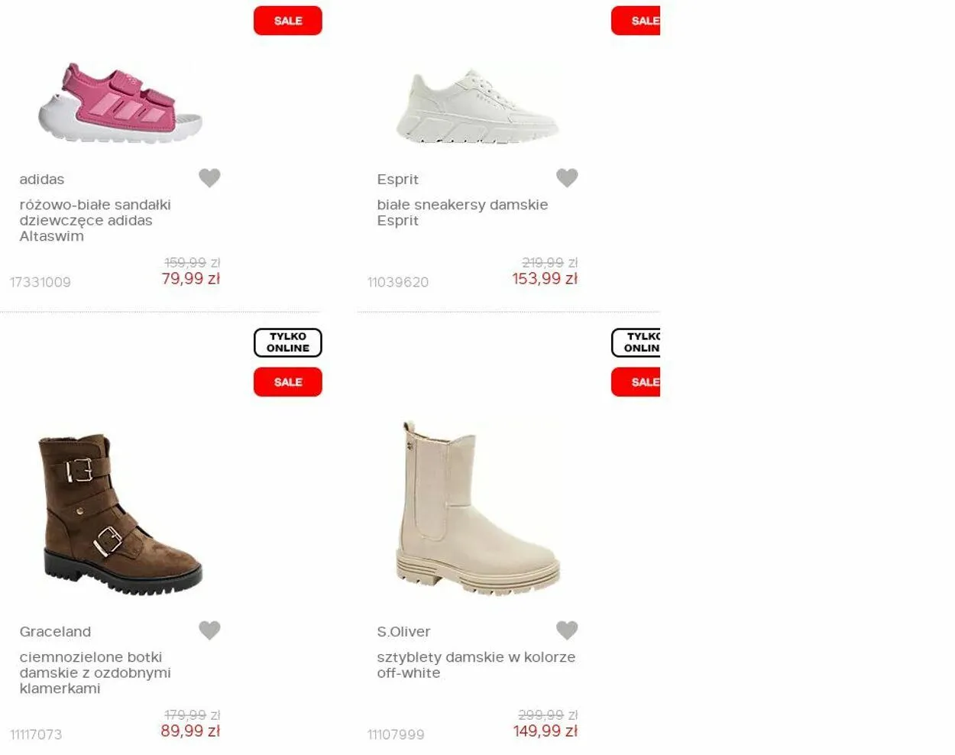
Task: Open the white Esprit sneaker image
Action: click(477, 106)
